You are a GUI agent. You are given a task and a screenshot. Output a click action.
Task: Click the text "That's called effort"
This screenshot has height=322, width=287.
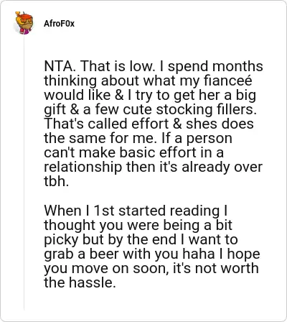coord(106,124)
